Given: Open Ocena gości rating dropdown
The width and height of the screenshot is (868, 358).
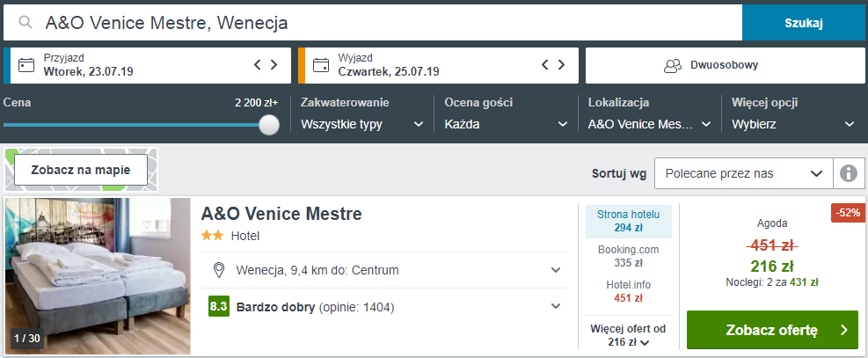Looking at the screenshot, I should [507, 124].
